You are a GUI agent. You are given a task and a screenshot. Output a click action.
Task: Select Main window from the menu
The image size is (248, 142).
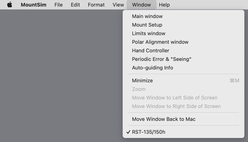[x=184, y=16]
